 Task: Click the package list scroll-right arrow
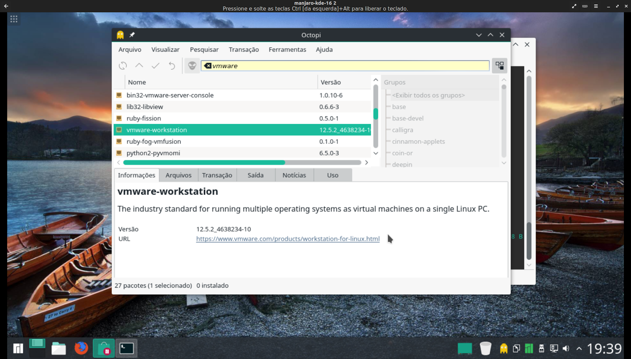pos(366,162)
